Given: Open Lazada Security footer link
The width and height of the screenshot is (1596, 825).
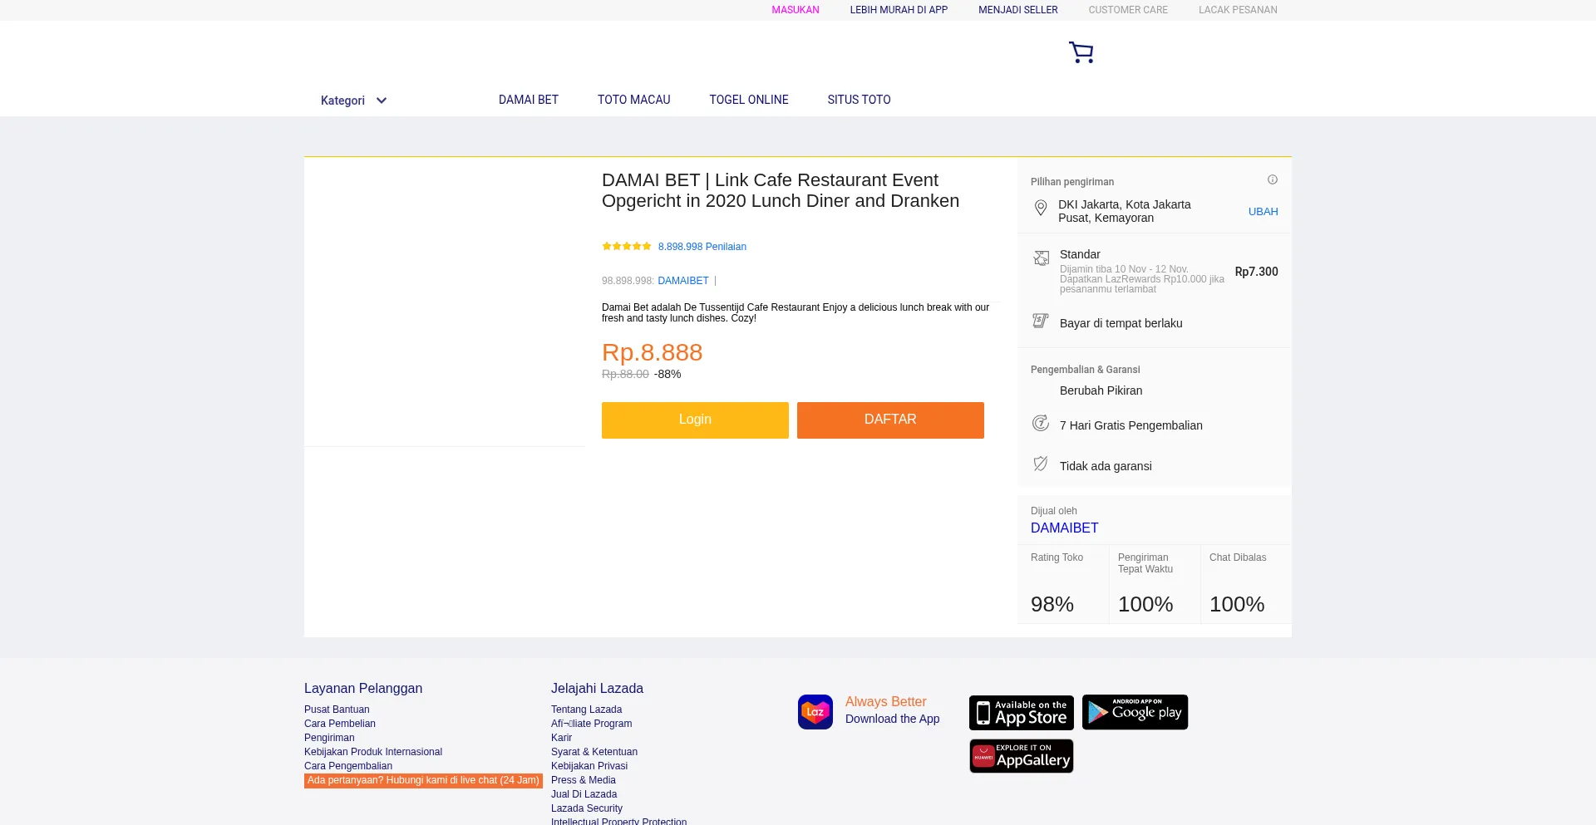Looking at the screenshot, I should [x=587, y=808].
